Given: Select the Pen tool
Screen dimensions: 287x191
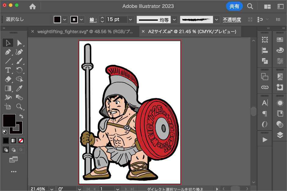Looking at the screenshot, I should [8, 52].
